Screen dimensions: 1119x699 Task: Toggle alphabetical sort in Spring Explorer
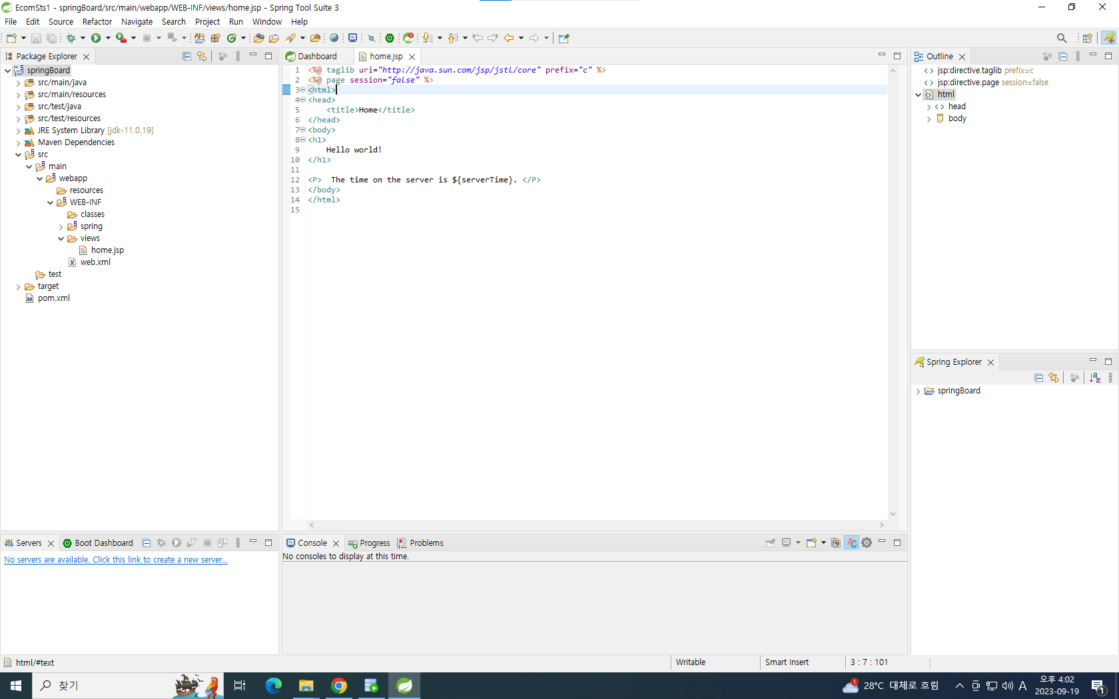(1095, 377)
